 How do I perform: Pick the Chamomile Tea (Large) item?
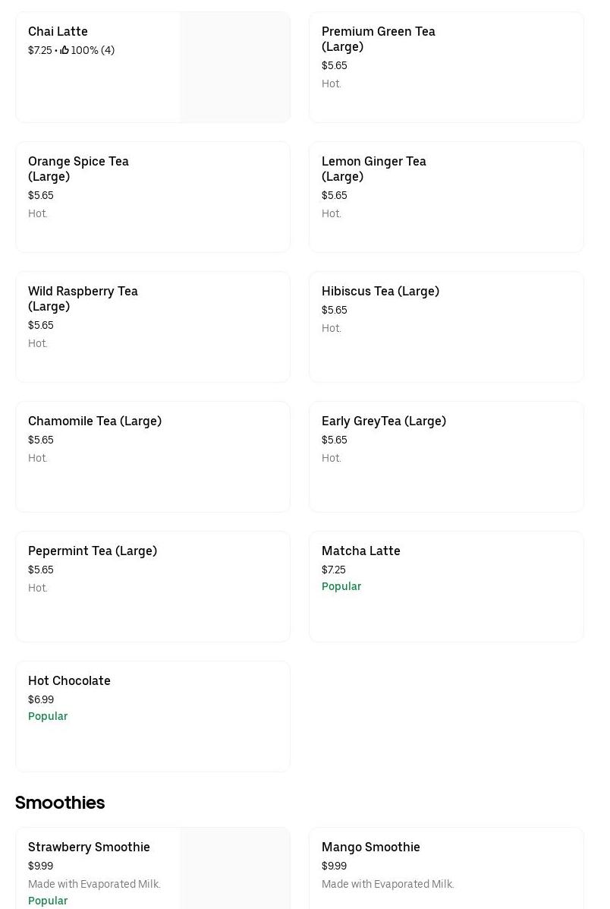[152, 456]
